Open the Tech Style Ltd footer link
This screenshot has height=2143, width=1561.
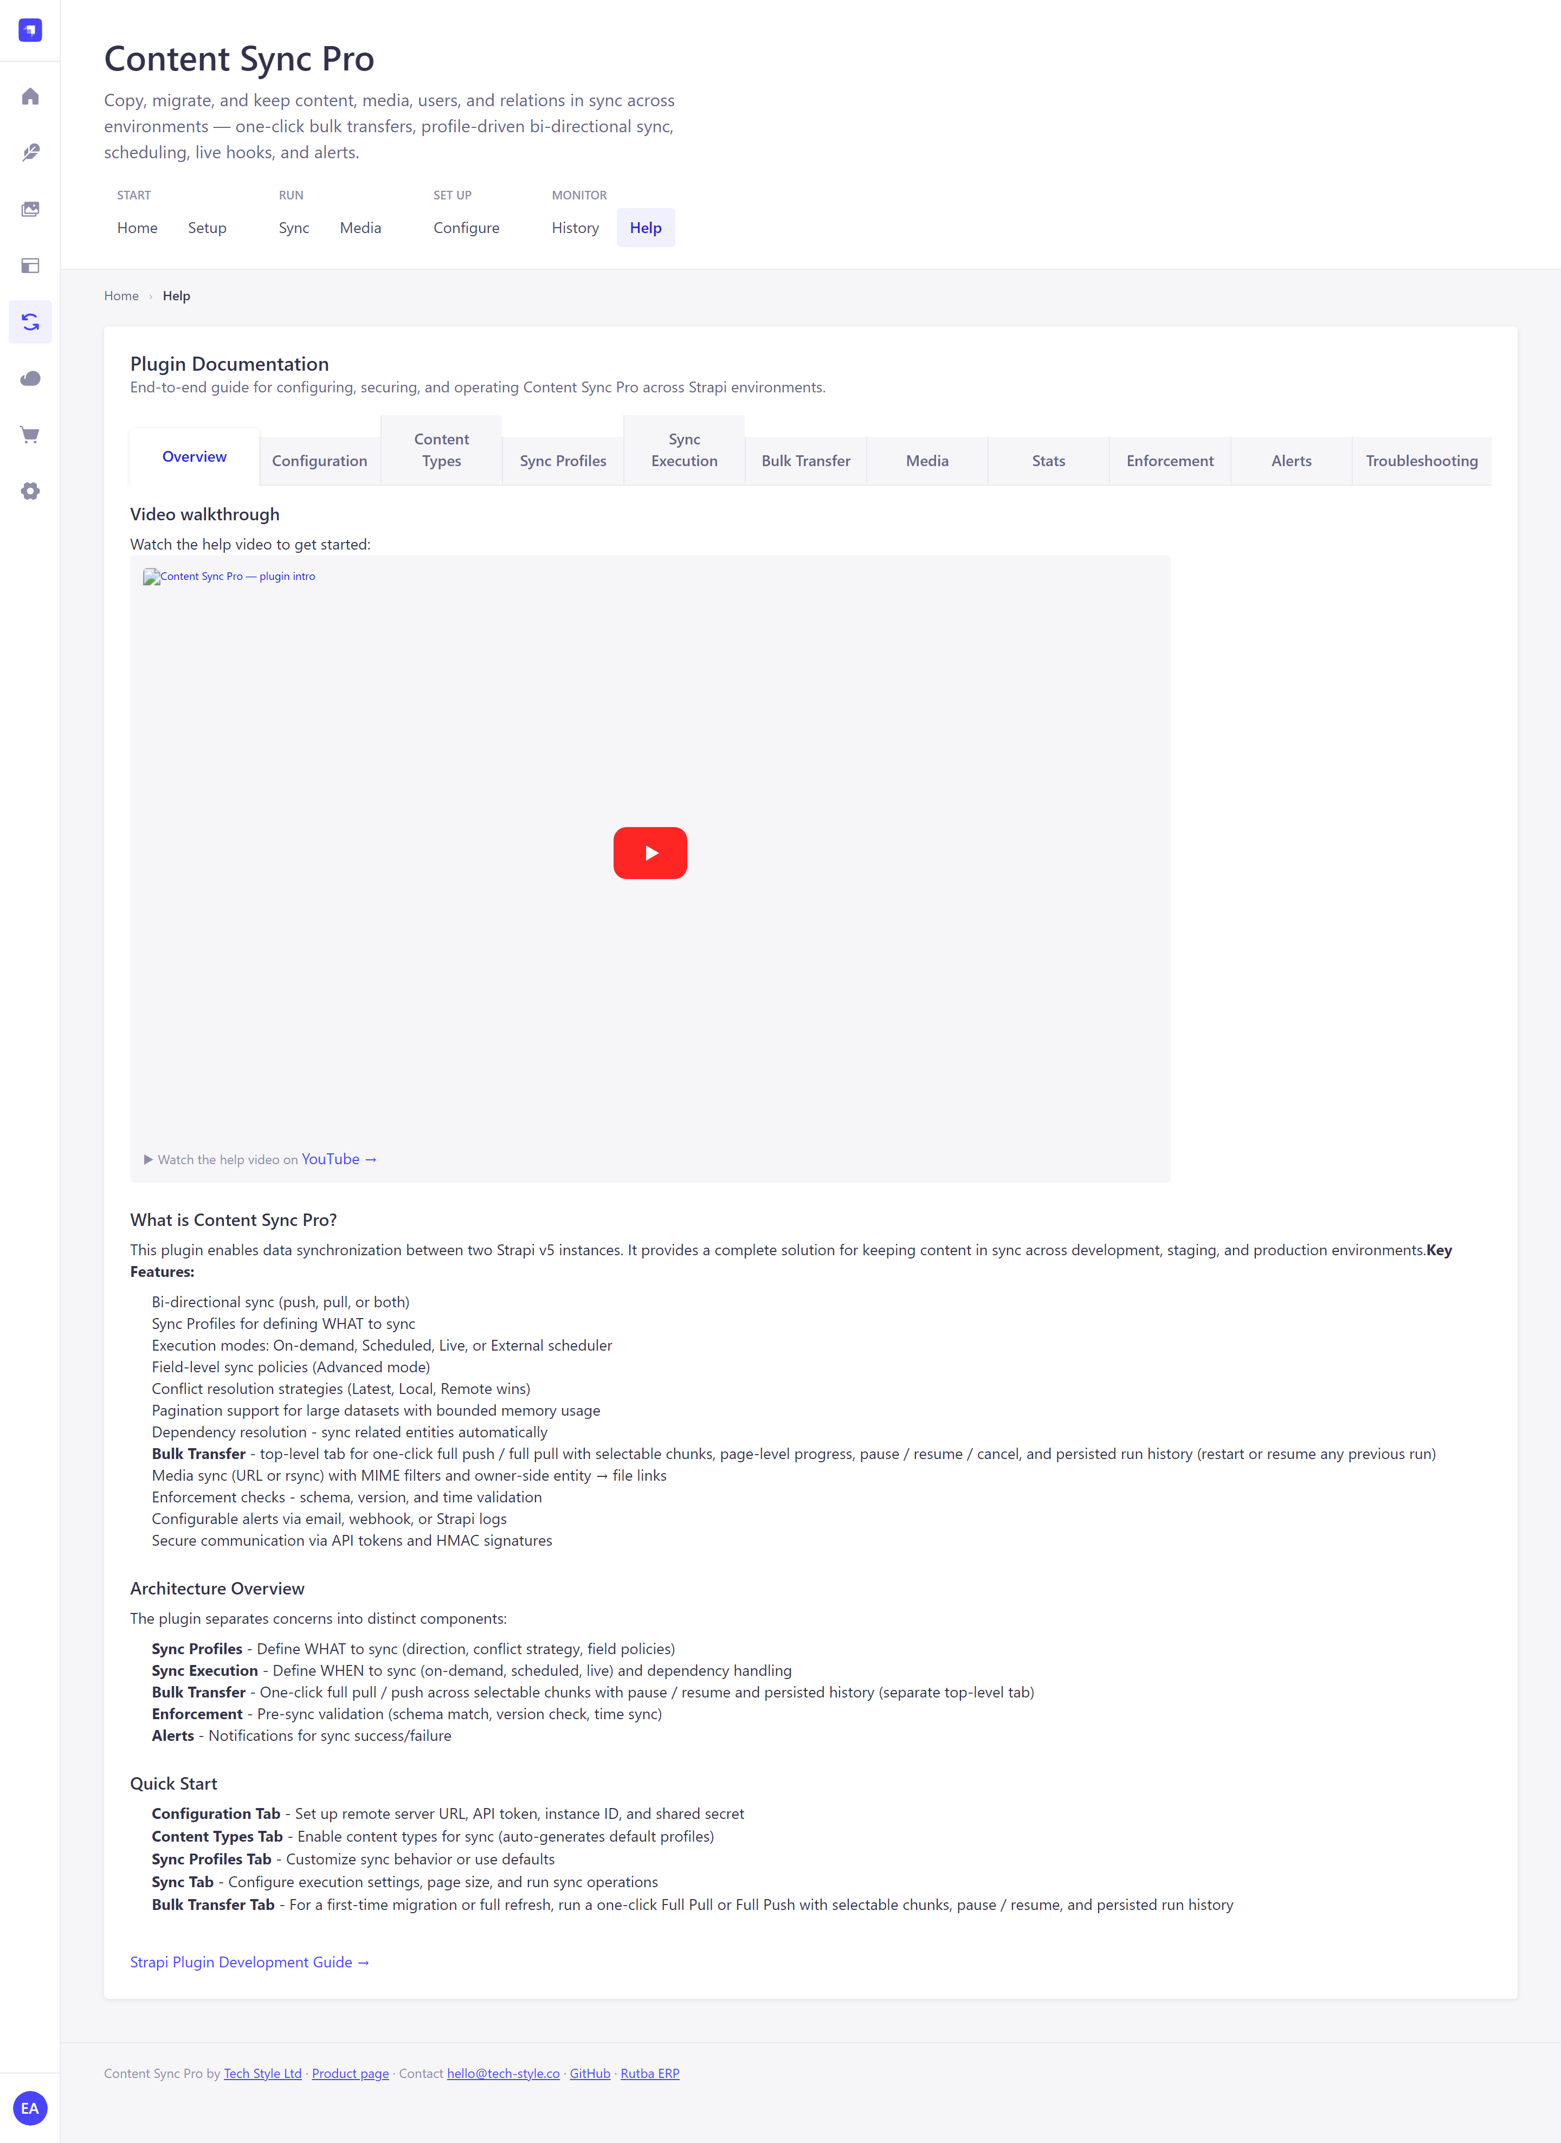click(x=263, y=2074)
